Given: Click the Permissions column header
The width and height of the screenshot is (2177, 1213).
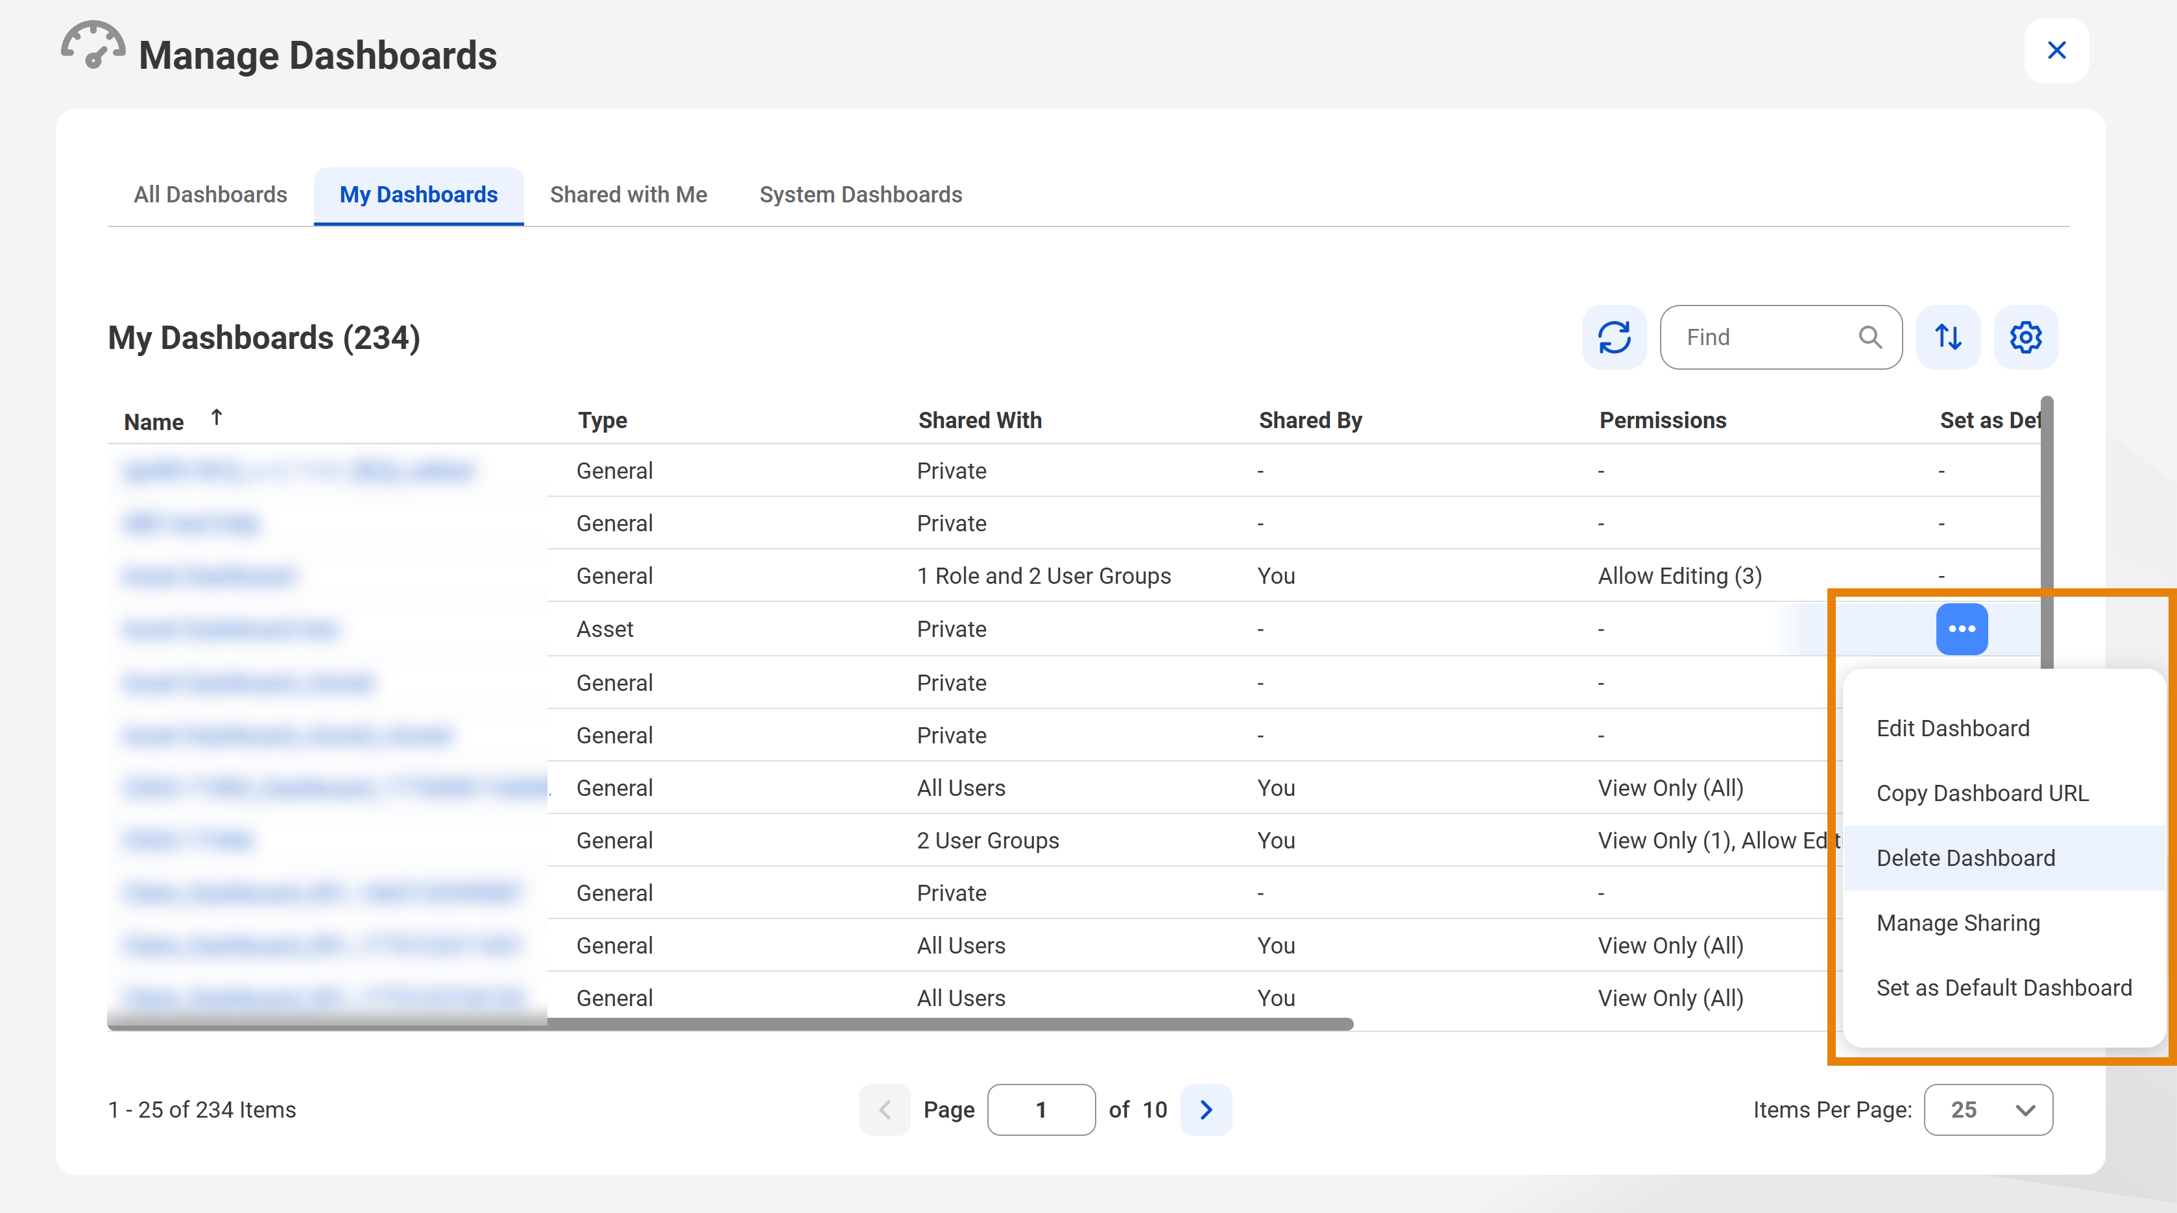Looking at the screenshot, I should coord(1663,421).
